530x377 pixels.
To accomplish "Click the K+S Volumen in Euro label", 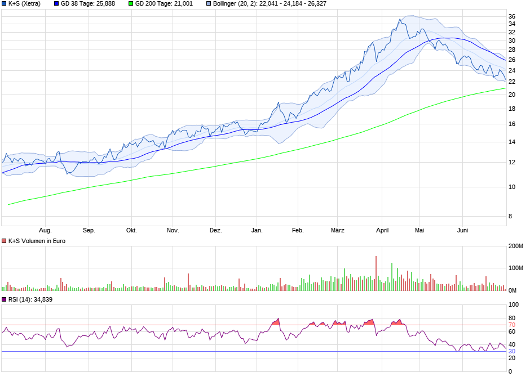I will click(37, 241).
